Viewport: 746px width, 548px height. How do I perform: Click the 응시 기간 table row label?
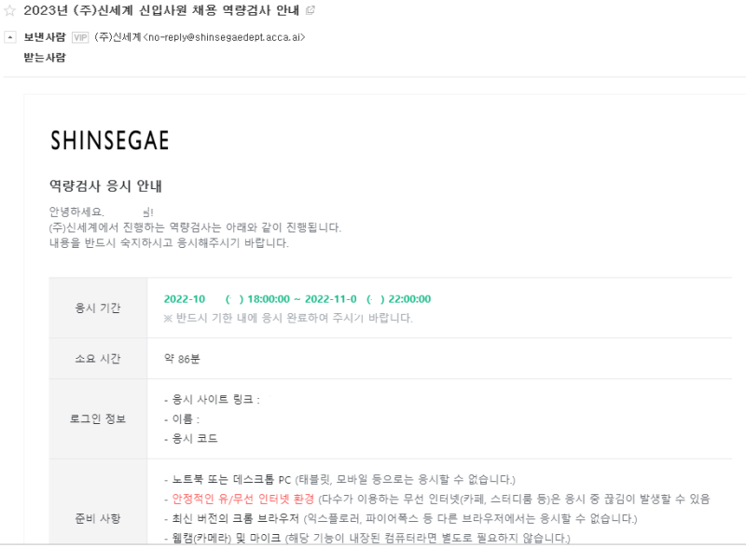coord(98,308)
